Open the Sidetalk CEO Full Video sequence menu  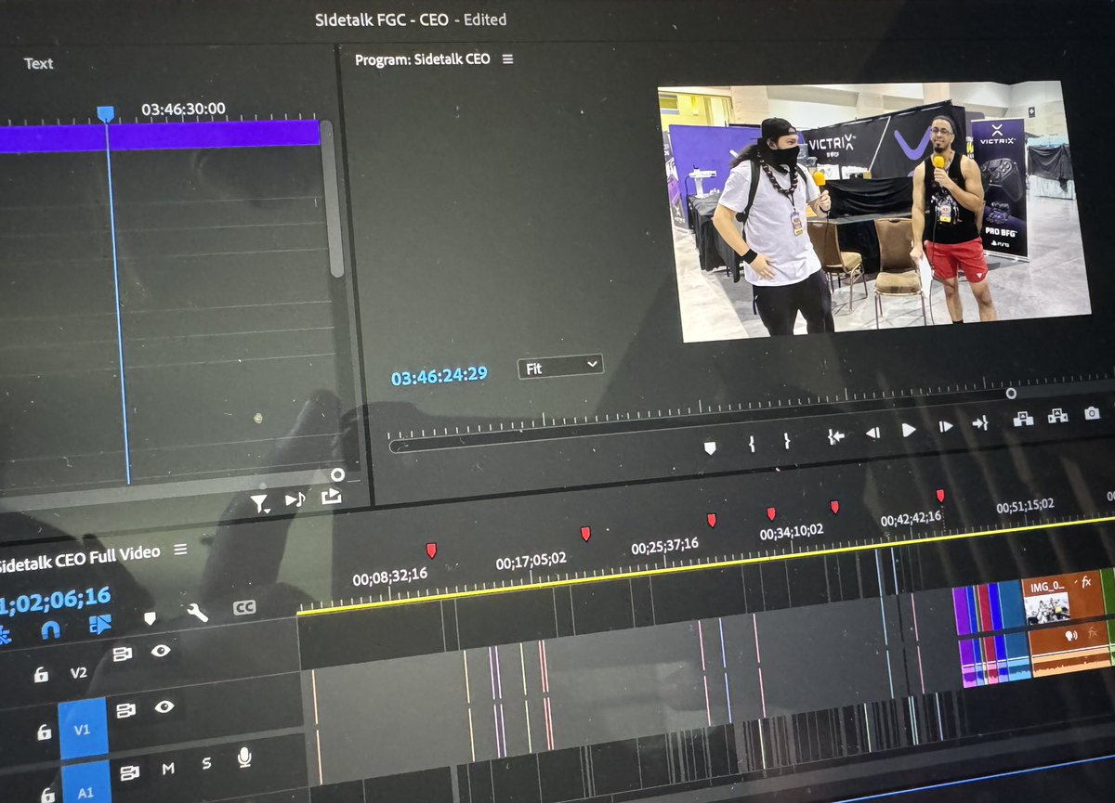click(x=180, y=550)
